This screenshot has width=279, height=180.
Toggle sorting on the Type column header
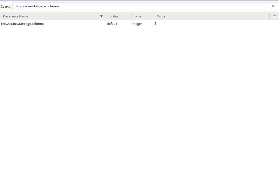click(138, 16)
